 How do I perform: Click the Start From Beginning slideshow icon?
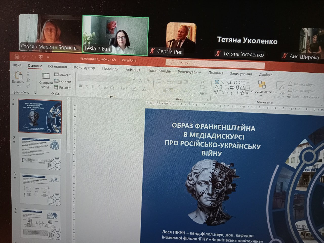point(40,57)
